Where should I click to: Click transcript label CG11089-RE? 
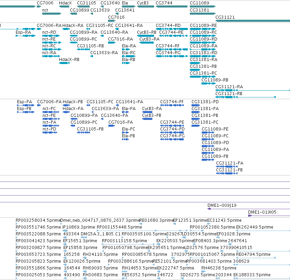(x=203, y=25)
